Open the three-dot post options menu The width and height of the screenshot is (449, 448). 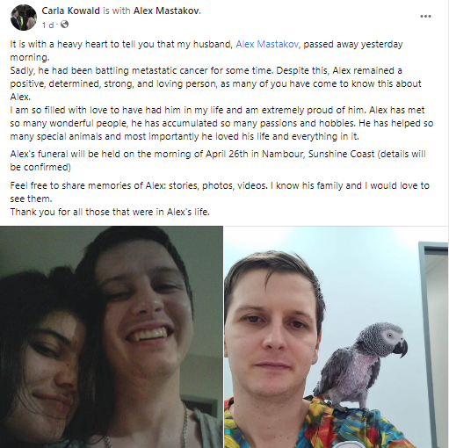425,16
